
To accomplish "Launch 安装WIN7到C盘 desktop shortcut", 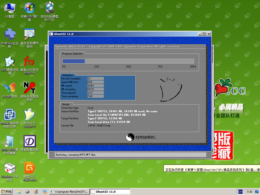I will 29,12.
